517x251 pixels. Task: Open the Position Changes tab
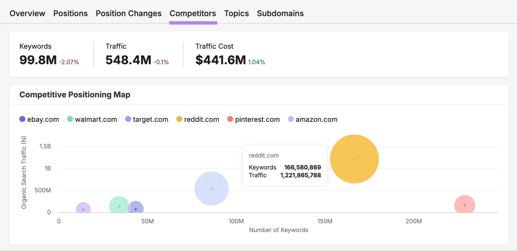(x=129, y=13)
